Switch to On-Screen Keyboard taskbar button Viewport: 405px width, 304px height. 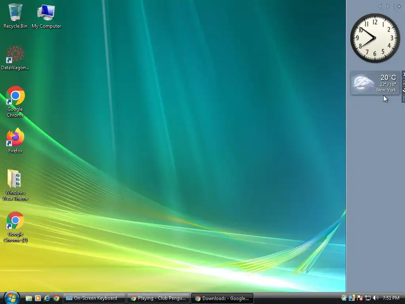tap(94, 298)
